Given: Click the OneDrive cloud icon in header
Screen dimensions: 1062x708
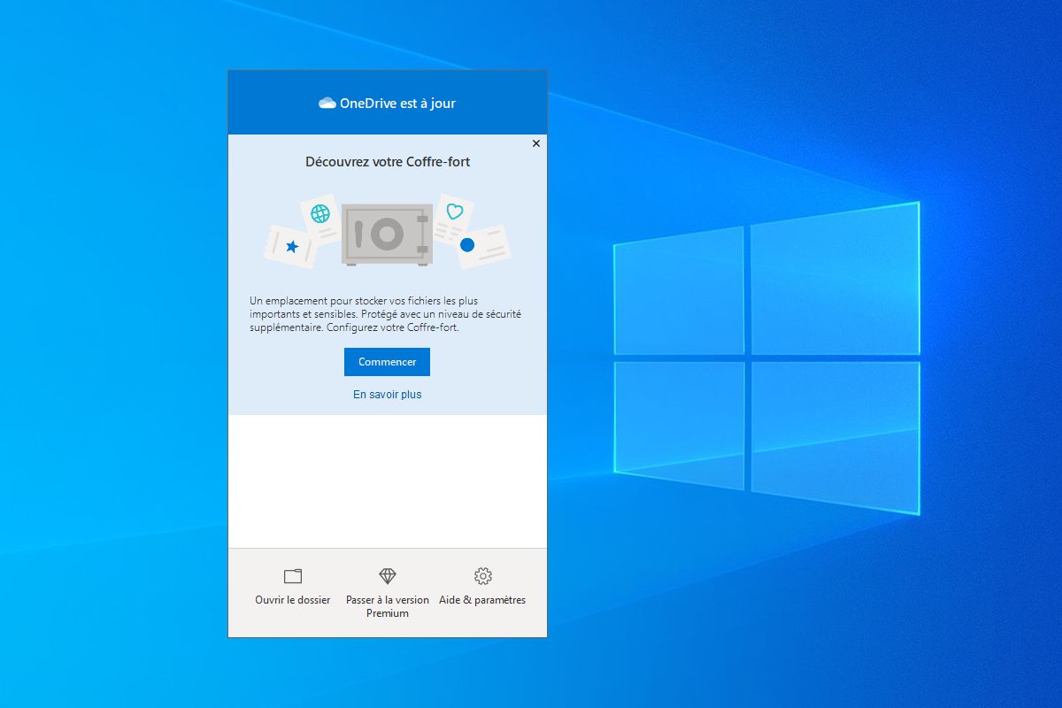Looking at the screenshot, I should [327, 104].
